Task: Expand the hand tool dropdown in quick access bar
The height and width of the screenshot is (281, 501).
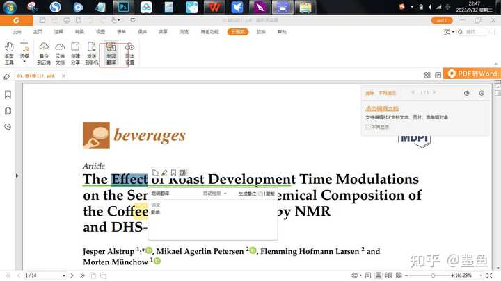Action: [119, 20]
